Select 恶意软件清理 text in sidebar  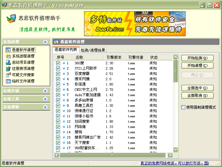pos(23,50)
